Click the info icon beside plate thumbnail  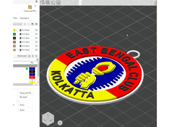click(x=35, y=6)
